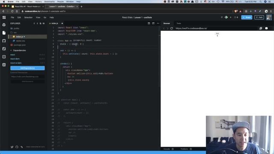Click the Brave Shields icon in the address bar
The width and height of the screenshot is (274, 154).
point(236,12)
